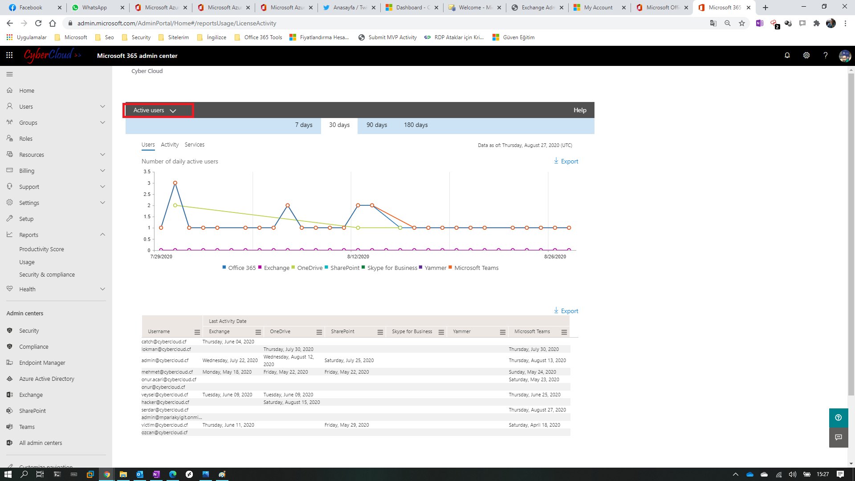Select the 90 days period tab
Viewport: 855px width, 481px height.
tap(377, 125)
